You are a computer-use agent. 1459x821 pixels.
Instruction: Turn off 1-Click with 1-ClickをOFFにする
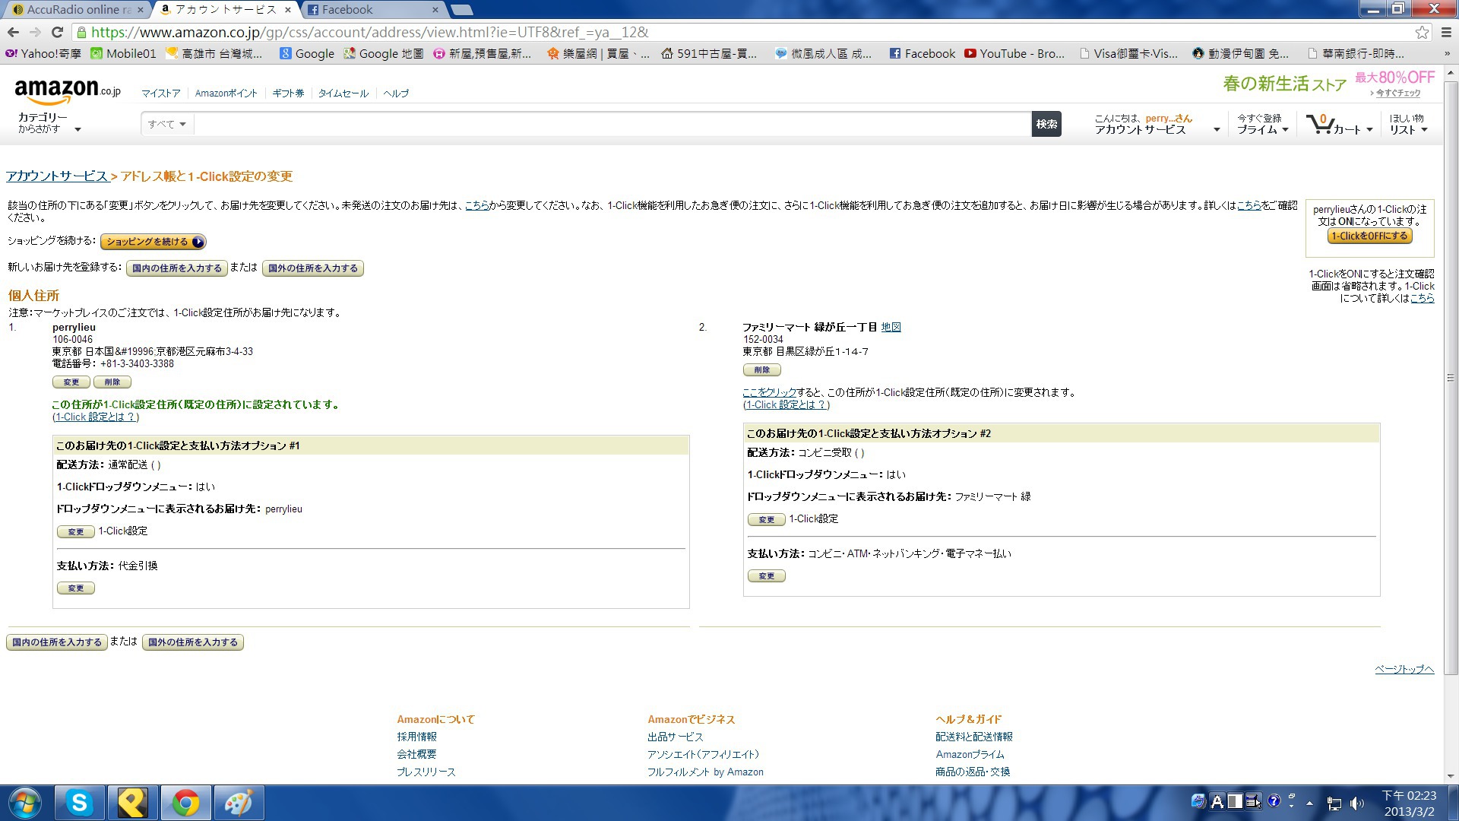(x=1369, y=236)
